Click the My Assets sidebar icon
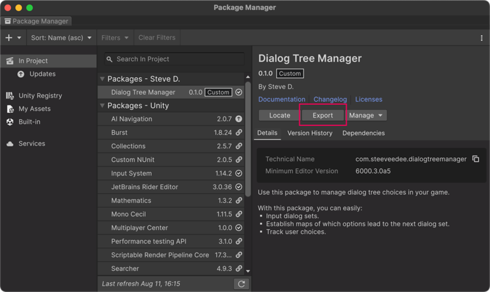The height and width of the screenshot is (292, 490). click(10, 109)
